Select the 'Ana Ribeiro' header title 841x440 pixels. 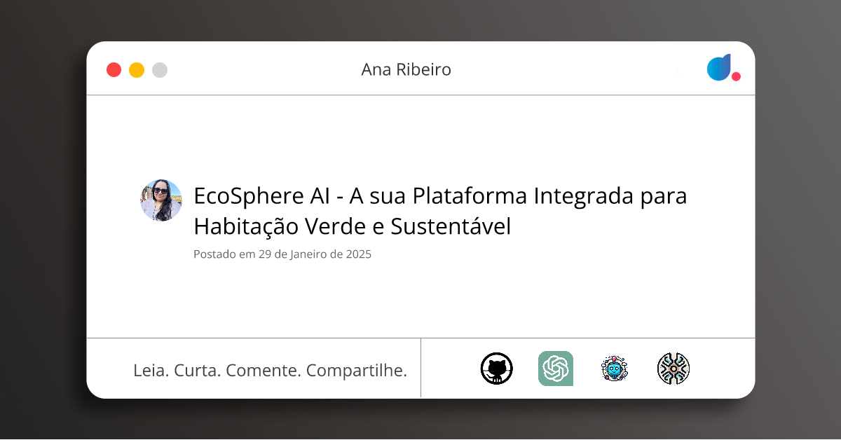(406, 69)
